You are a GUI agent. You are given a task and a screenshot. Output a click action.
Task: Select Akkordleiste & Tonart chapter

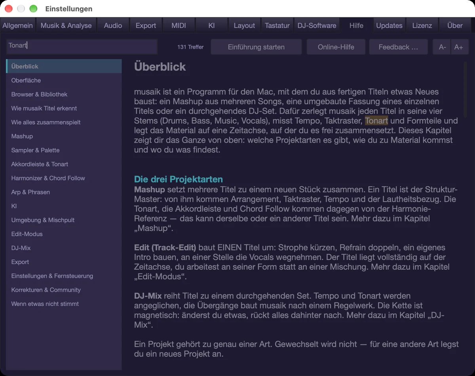coord(64,164)
